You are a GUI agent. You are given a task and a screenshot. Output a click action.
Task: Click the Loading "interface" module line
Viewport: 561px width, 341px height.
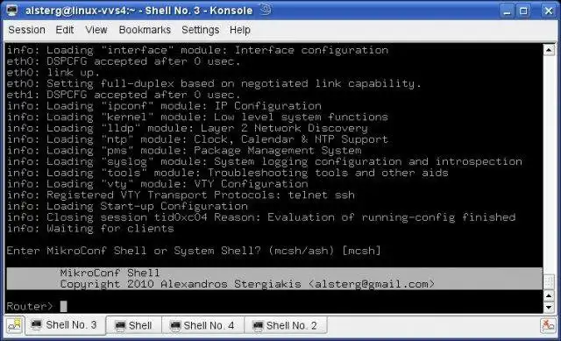pyautogui.click(x=197, y=50)
